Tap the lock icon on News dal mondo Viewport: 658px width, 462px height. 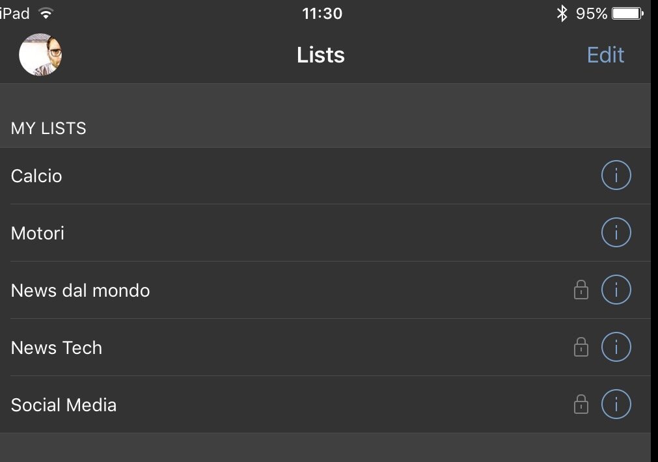[x=581, y=290]
